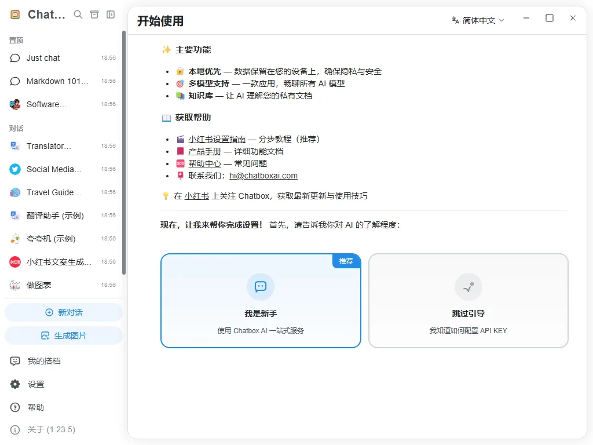Open 关于 (1.23.5) about entry

coord(63,430)
